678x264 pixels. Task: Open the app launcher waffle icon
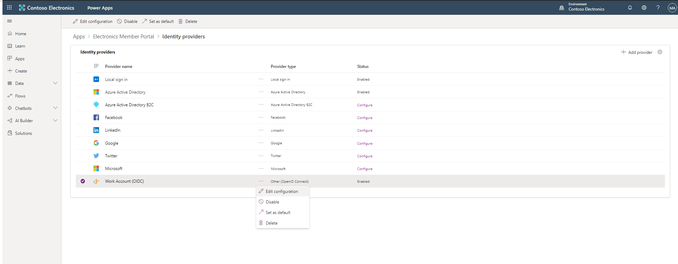(9, 7)
